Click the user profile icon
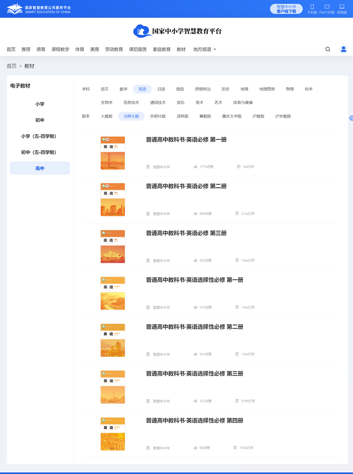 click(343, 49)
